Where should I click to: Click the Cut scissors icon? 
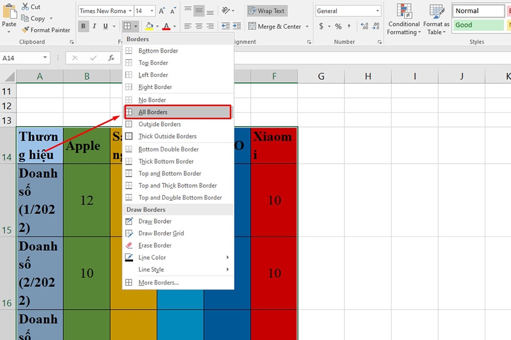tap(25, 7)
